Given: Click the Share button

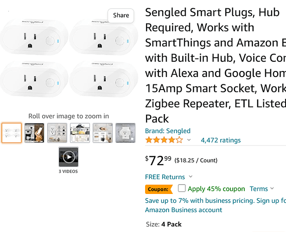Looking at the screenshot, I should click(121, 15).
